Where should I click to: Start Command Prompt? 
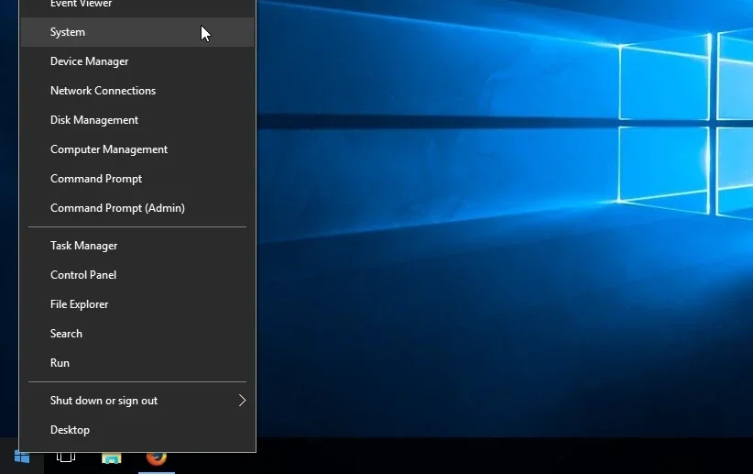[96, 179]
